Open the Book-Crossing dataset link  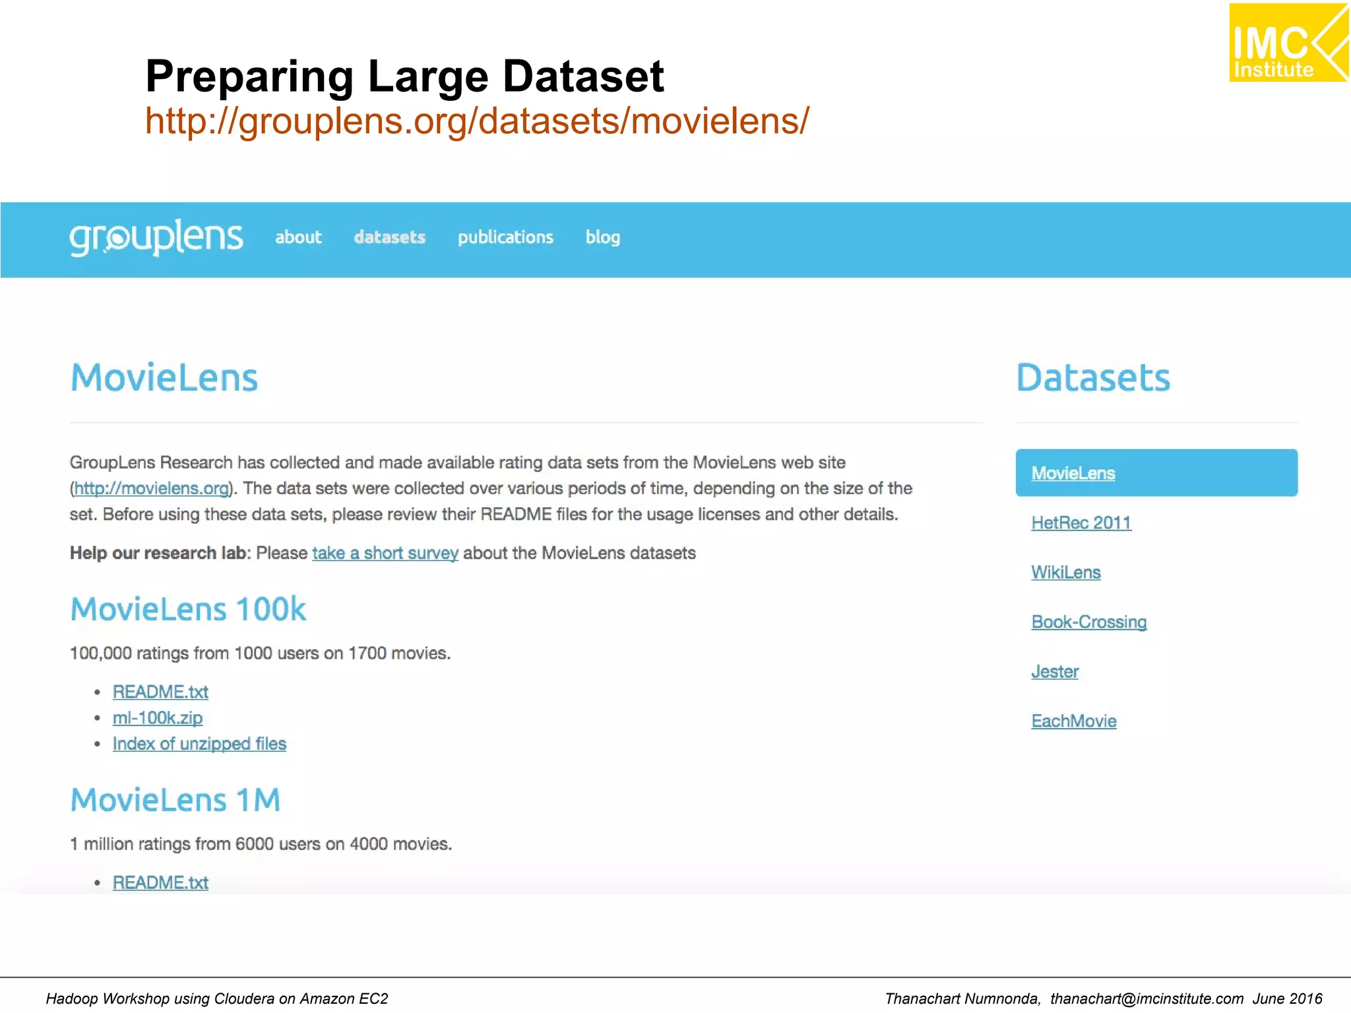pos(1089,622)
